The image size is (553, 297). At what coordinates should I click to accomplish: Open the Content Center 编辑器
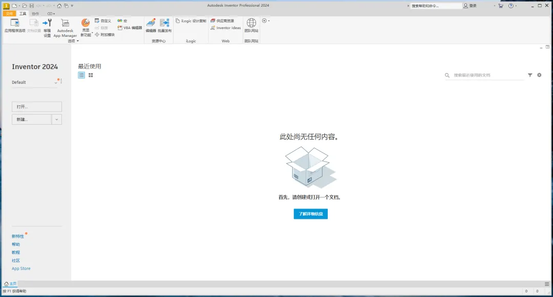[x=151, y=26]
